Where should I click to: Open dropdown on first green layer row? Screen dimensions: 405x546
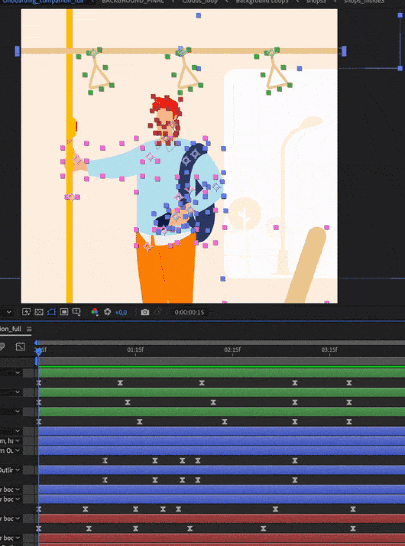(18, 373)
